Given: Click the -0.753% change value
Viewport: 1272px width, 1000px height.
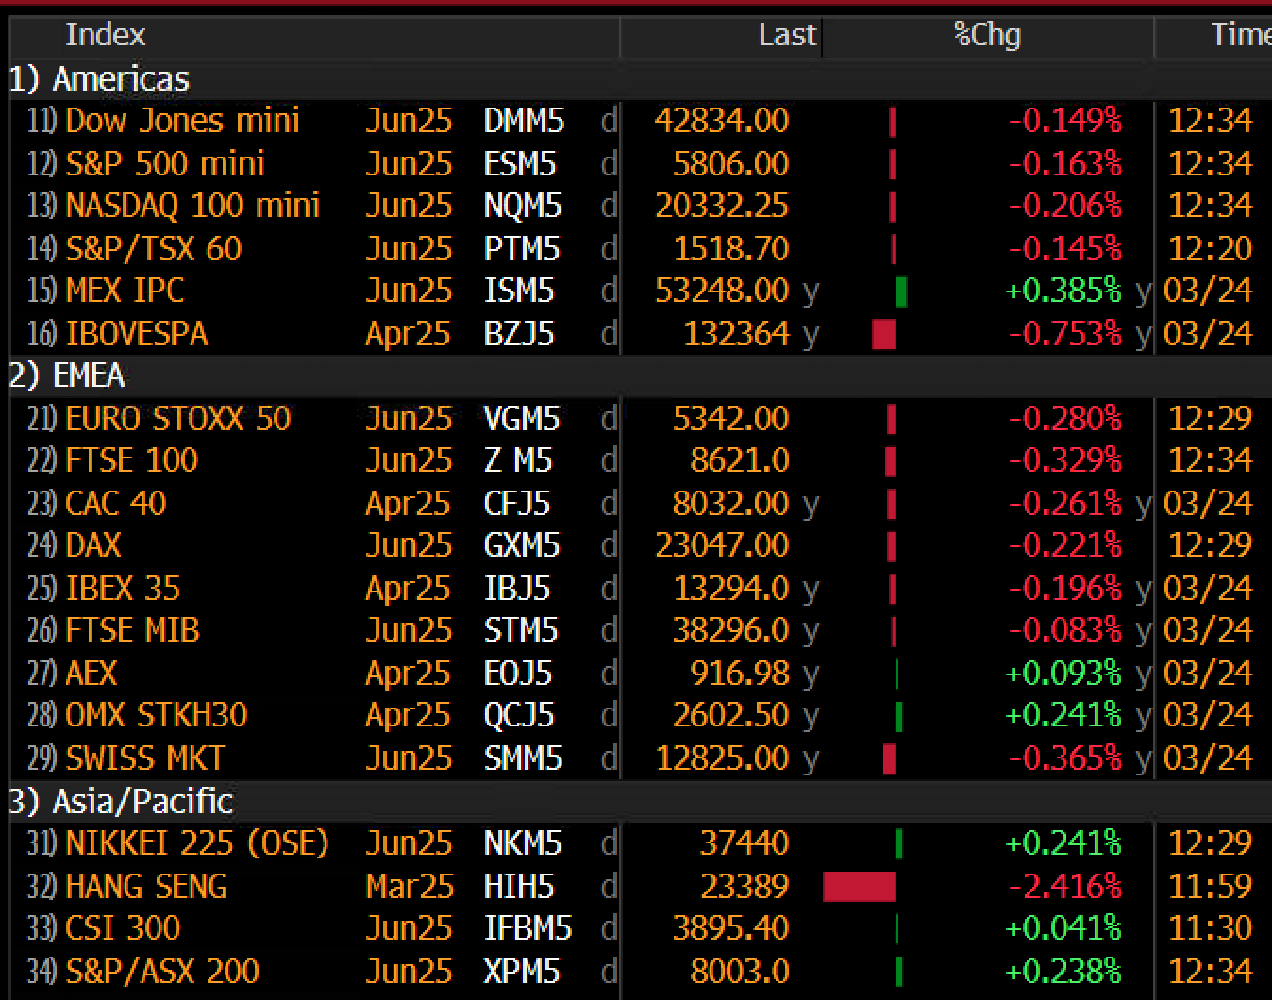Looking at the screenshot, I should [x=1064, y=334].
